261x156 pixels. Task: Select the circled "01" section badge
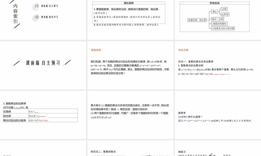point(36,6)
